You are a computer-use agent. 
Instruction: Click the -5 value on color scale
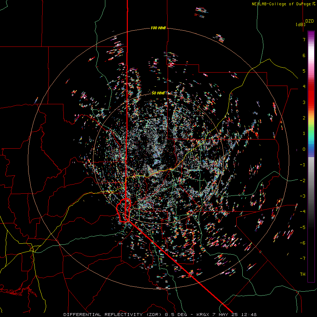tap(303, 228)
